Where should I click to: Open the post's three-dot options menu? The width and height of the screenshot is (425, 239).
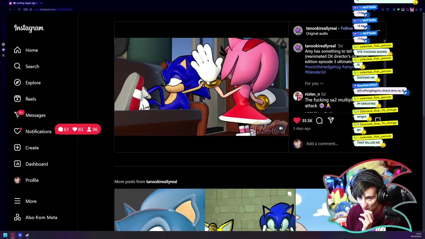click(x=378, y=31)
